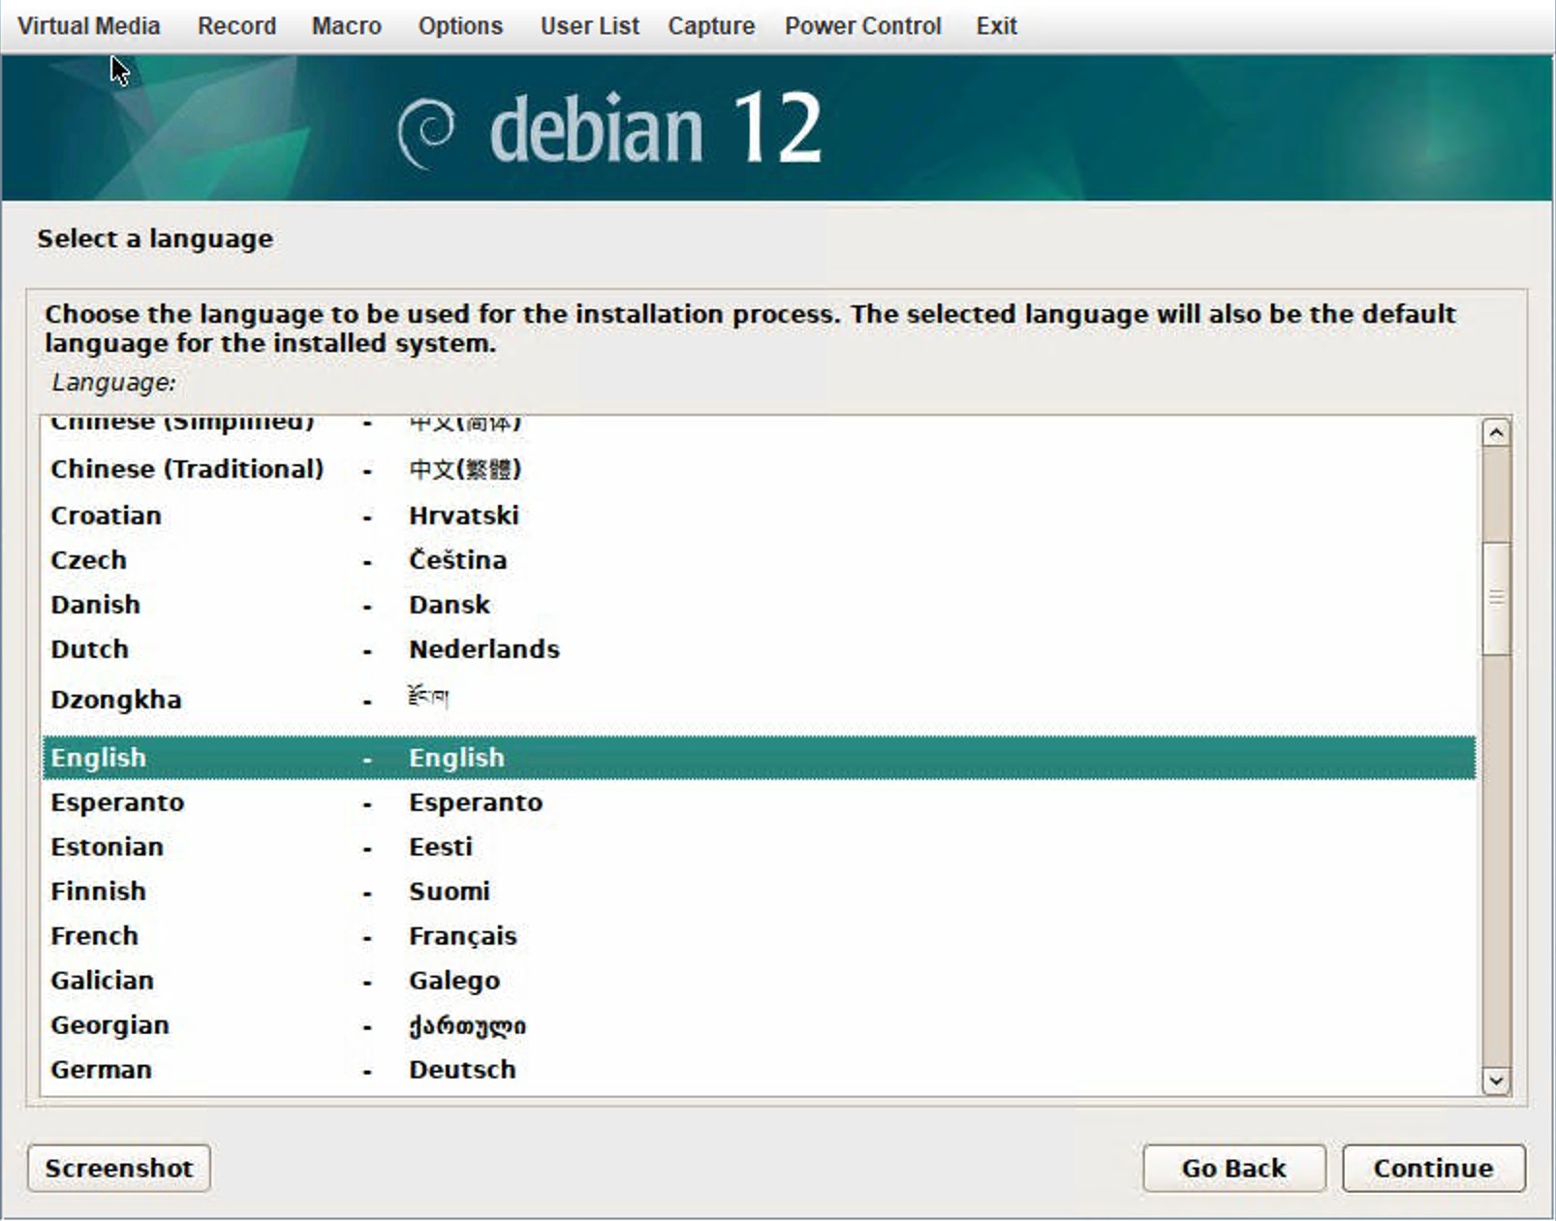Click Exit in the menu bar
Image resolution: width=1556 pixels, height=1221 pixels.
pos(996,26)
